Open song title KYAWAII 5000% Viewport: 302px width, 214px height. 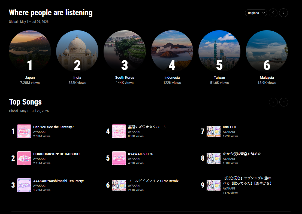tap(140, 154)
